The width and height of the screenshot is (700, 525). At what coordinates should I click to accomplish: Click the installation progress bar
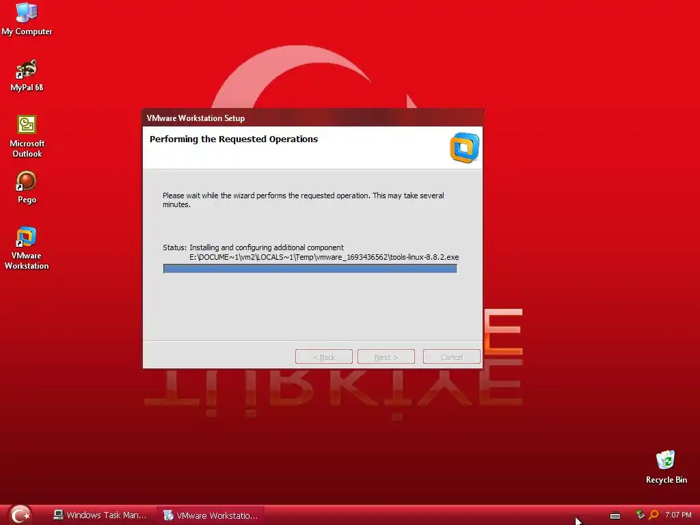pyautogui.click(x=310, y=268)
